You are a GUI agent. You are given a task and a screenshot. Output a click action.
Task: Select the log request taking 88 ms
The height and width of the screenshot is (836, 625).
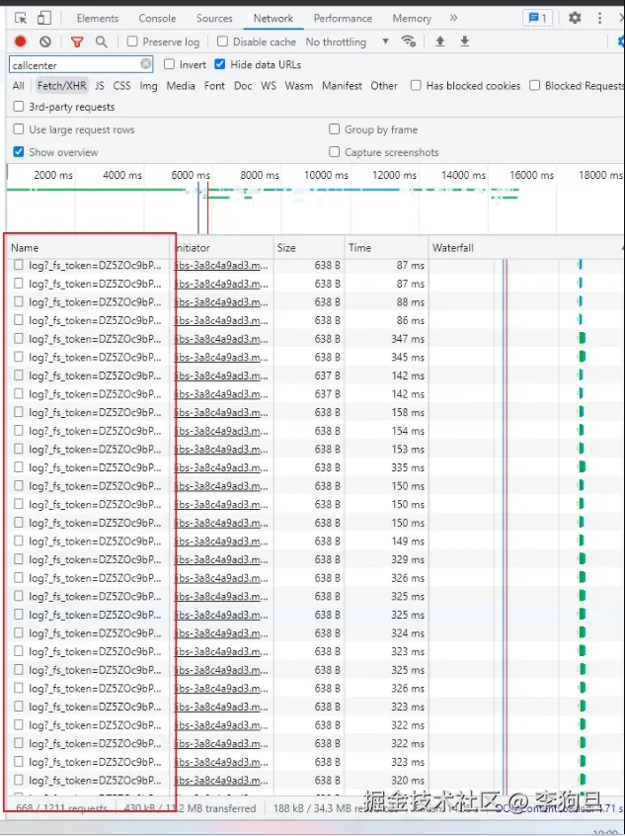coord(95,301)
